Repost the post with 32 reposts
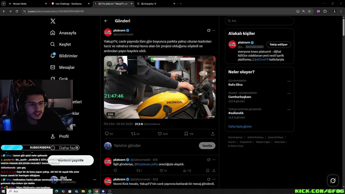The width and height of the screenshot is (345, 194). [x=133, y=134]
